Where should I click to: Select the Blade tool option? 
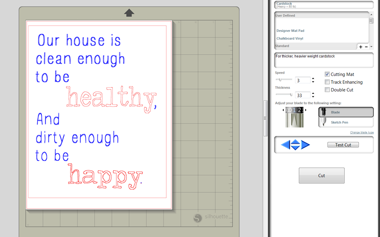click(346, 112)
